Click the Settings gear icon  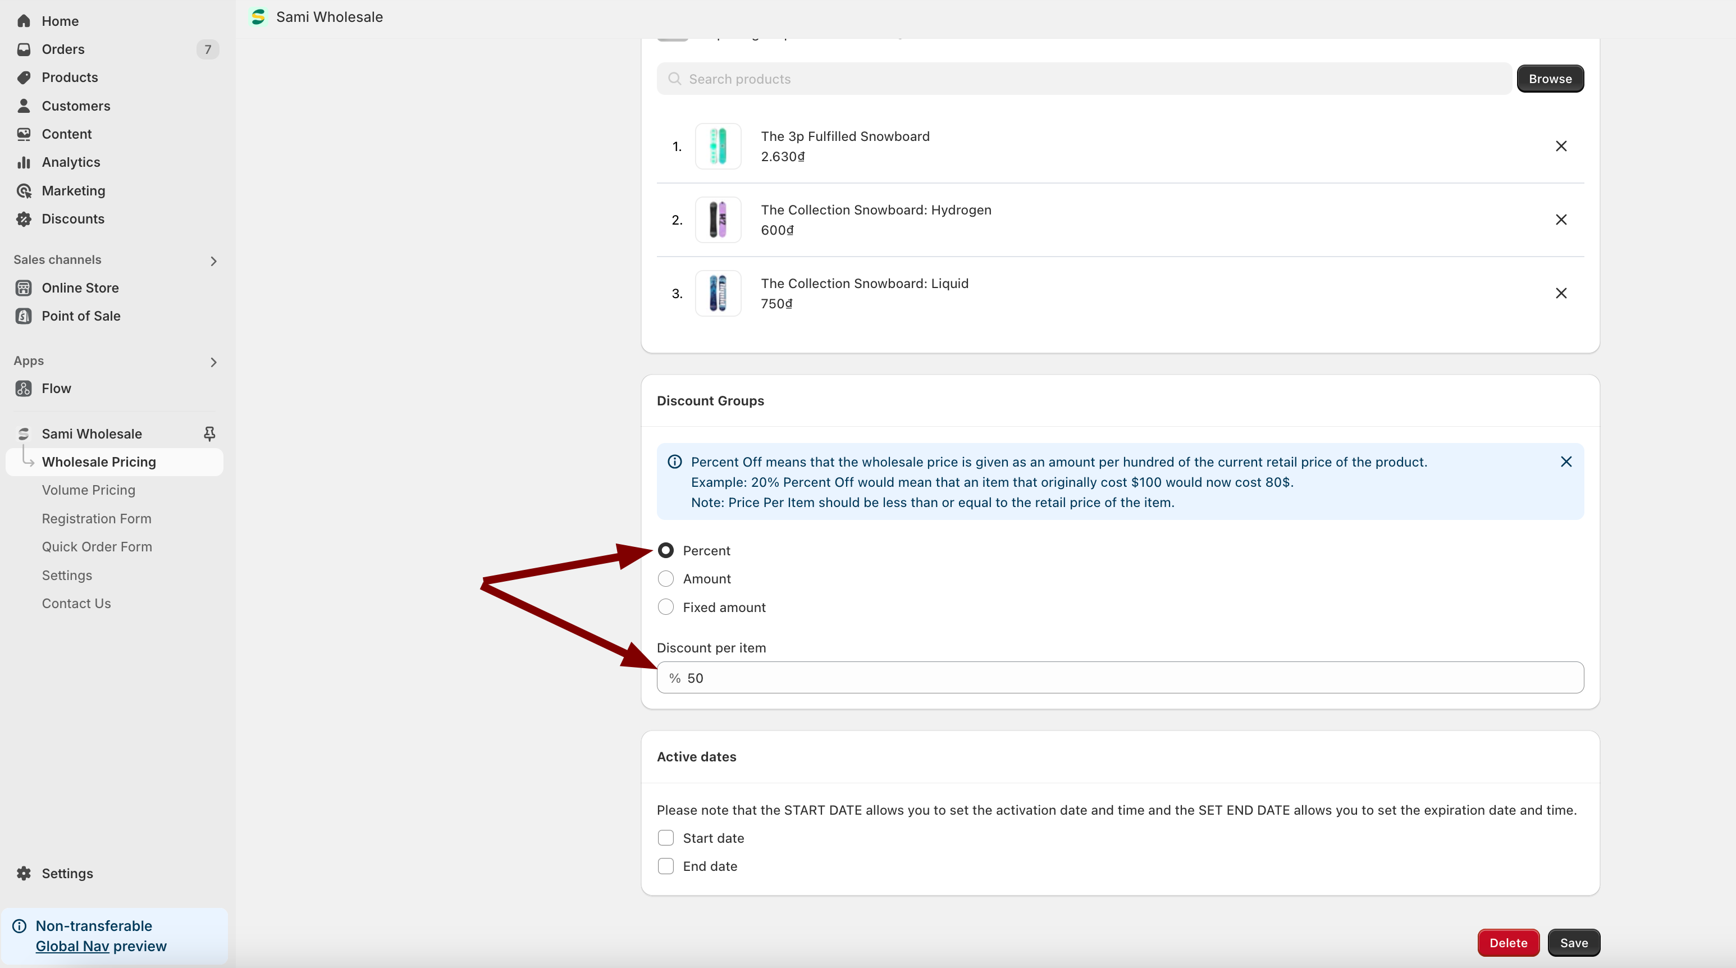(24, 873)
